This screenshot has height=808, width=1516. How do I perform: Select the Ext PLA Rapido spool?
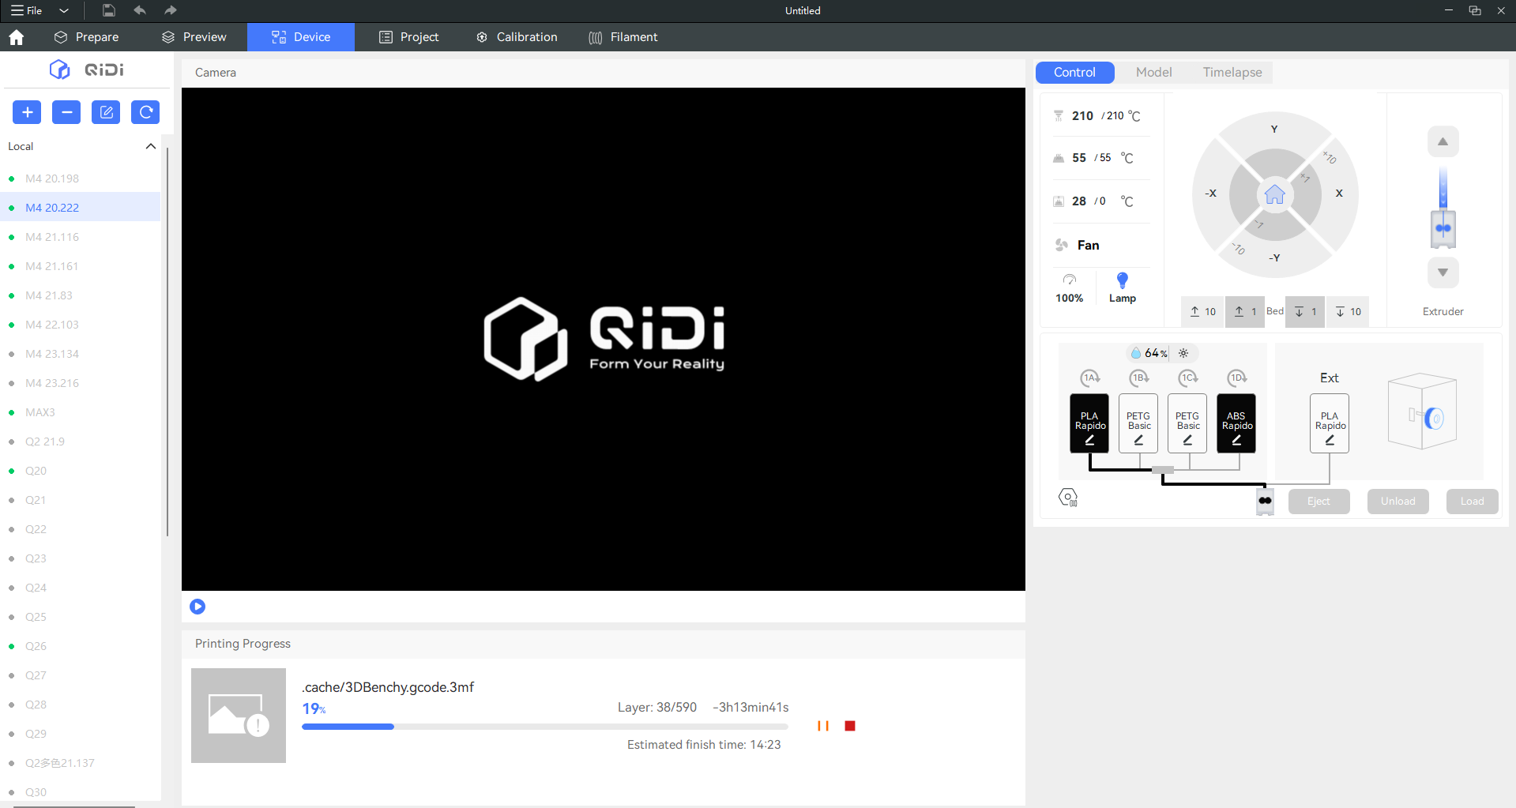pyautogui.click(x=1330, y=423)
